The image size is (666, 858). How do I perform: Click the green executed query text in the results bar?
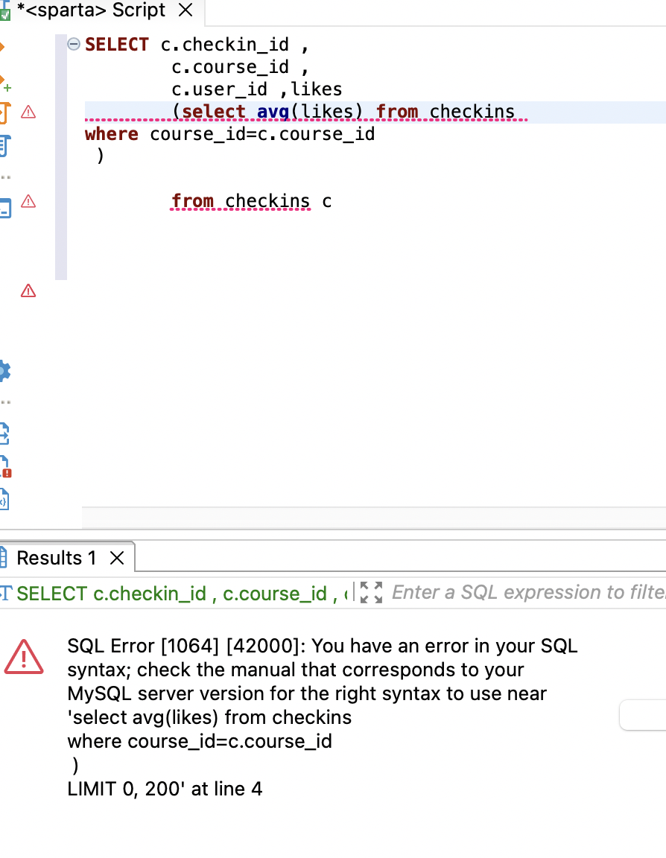point(183,593)
